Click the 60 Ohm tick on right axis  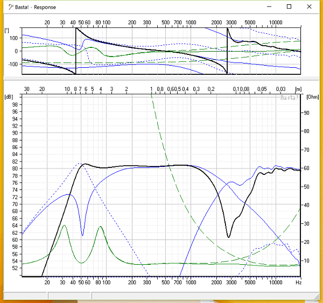(307, 168)
